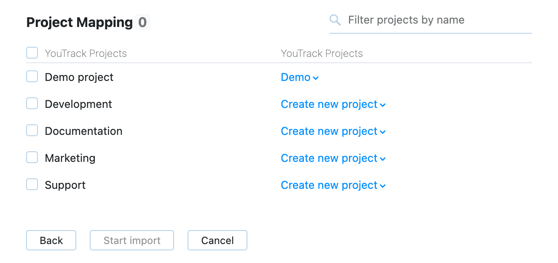Image resolution: width=558 pixels, height=263 pixels.
Task: Toggle the Support project checkbox
Action: click(x=32, y=185)
